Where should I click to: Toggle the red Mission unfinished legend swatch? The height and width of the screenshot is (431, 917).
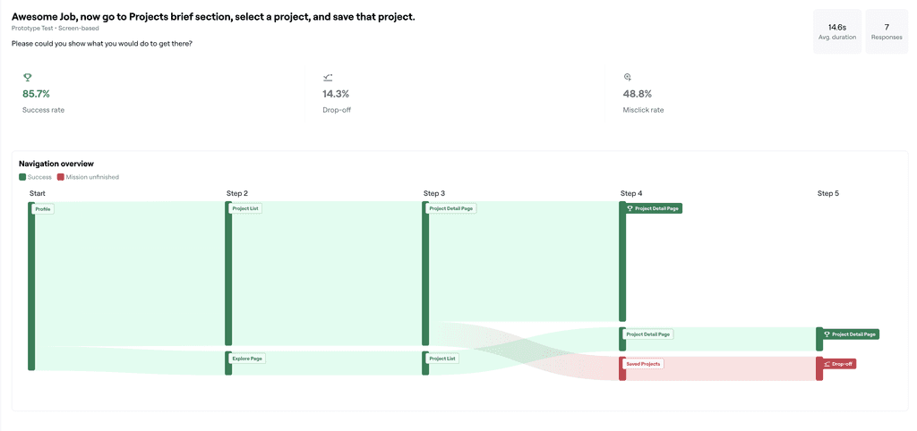click(60, 177)
